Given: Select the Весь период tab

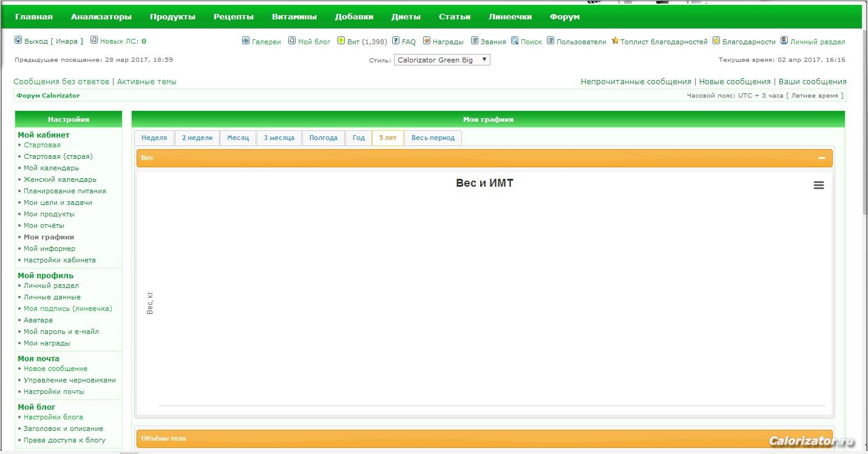Looking at the screenshot, I should point(433,138).
